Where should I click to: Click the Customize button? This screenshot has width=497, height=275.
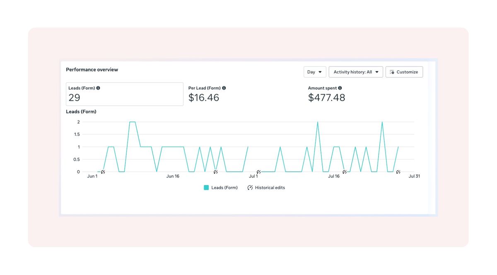click(404, 72)
